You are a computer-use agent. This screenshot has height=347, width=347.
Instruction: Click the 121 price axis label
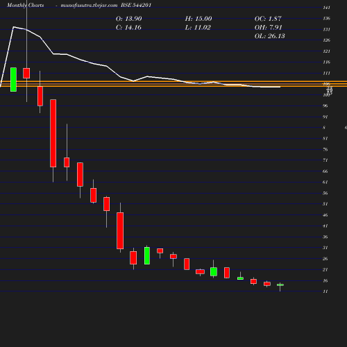click(x=326, y=51)
